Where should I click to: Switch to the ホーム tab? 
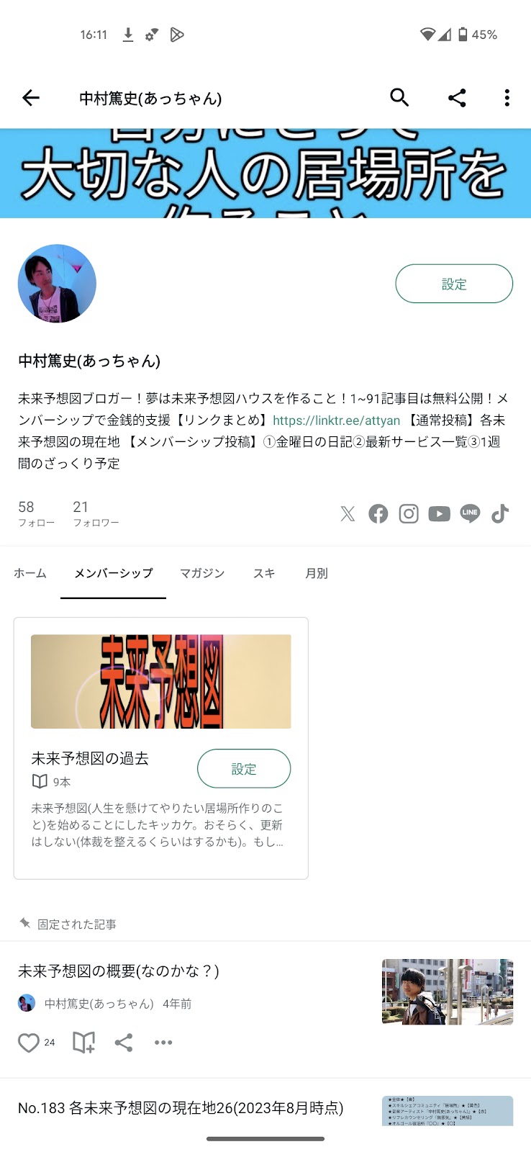pyautogui.click(x=30, y=573)
